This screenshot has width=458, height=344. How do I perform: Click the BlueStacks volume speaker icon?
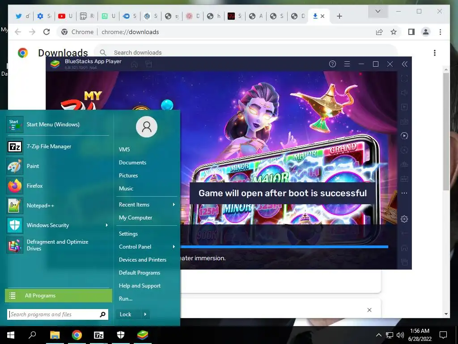click(x=404, y=93)
